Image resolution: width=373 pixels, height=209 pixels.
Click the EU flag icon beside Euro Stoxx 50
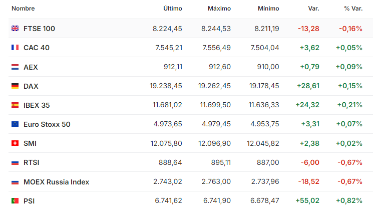click(x=15, y=124)
